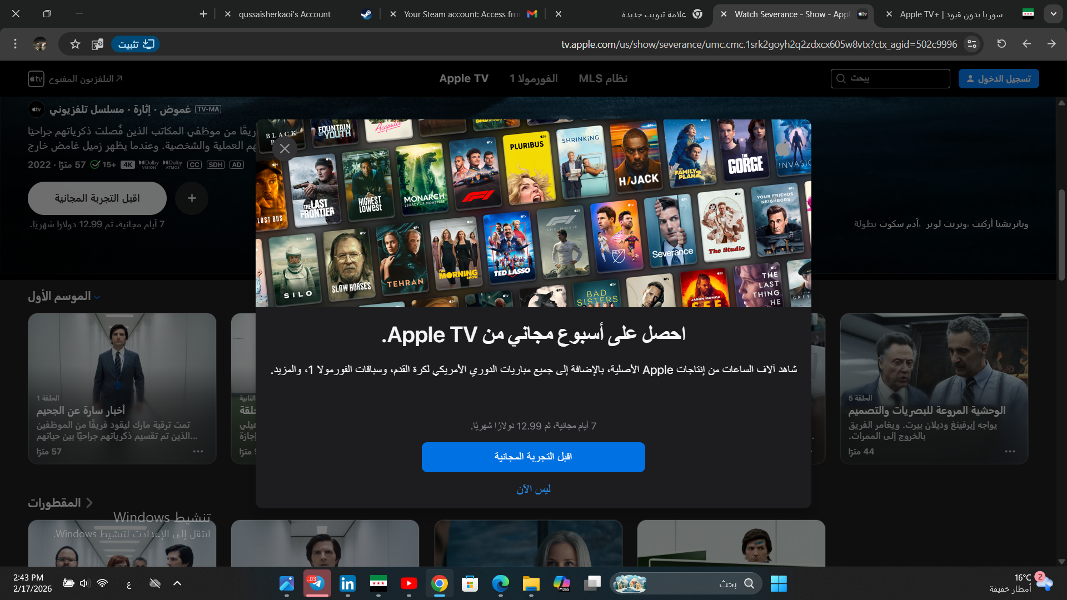Click the translate page icon in address bar
The image size is (1067, 600).
(97, 44)
